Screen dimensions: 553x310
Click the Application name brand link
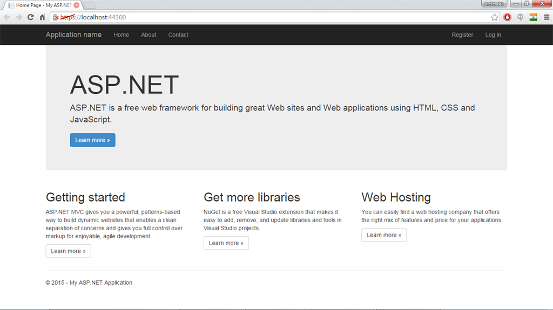coord(73,35)
